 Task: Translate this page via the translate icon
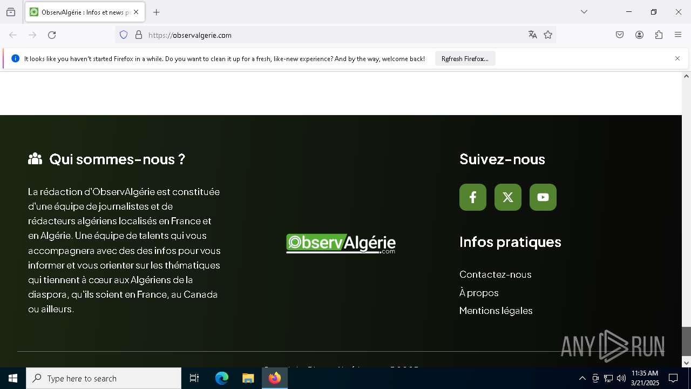point(533,35)
